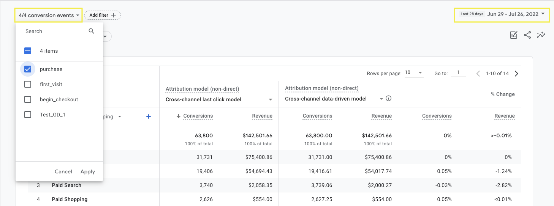The image size is (554, 206).
Task: Click the 3,739.06 conversions cell
Action: click(x=322, y=185)
